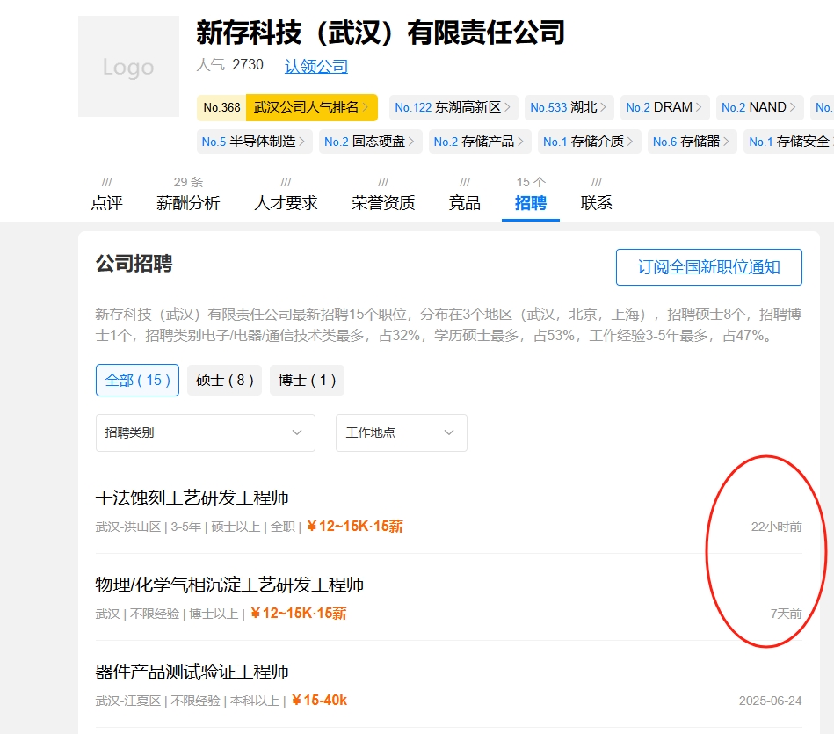The width and height of the screenshot is (834, 734).
Task: Click the ¥15-40k salary text
Action: point(319,701)
